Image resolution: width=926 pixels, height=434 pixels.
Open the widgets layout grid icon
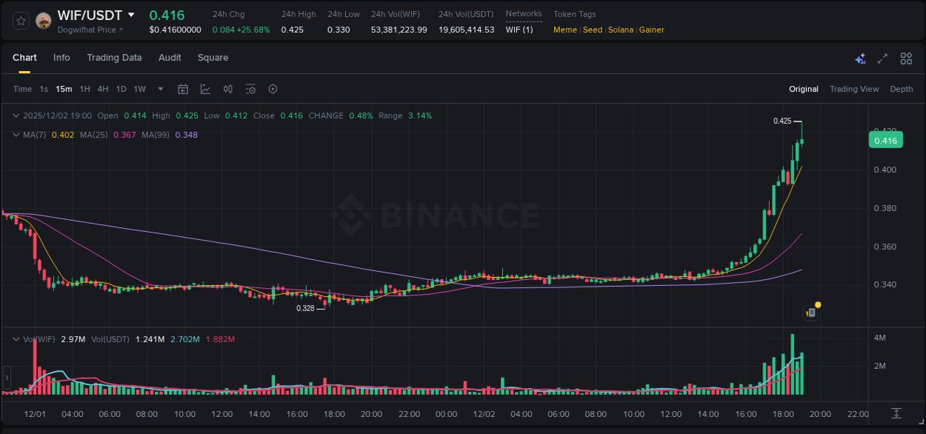[x=905, y=58]
